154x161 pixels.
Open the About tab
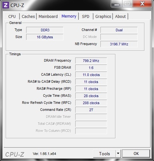click(x=121, y=16)
